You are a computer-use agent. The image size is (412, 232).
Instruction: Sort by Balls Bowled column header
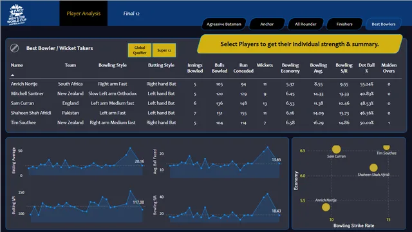220,68
